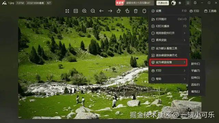Choose 平铺(T) wallpaper option
Screen dimensions: 219x123
pyautogui.click(x=195, y=71)
